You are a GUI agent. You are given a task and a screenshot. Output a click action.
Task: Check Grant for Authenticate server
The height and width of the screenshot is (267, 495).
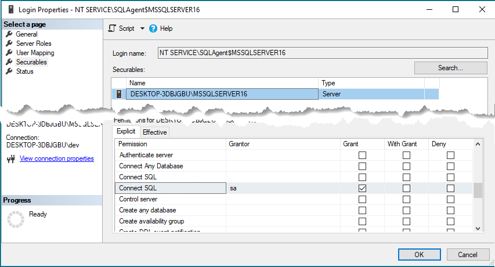pos(363,156)
